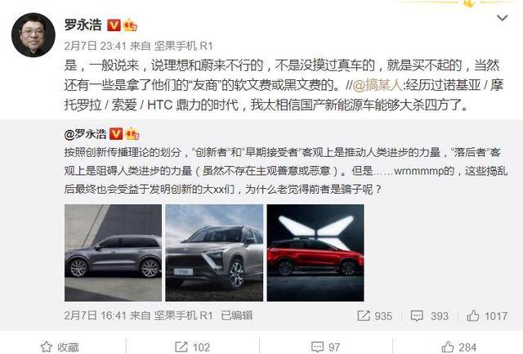Open 罗永浩 username at top of post
The width and height of the screenshot is (523, 354).
[83, 25]
